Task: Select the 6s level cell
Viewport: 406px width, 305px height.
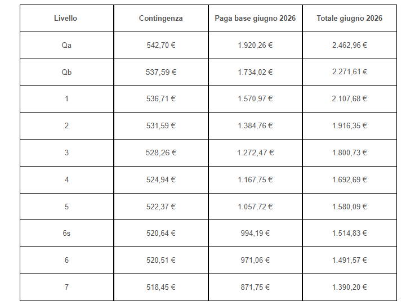Action: tap(66, 234)
